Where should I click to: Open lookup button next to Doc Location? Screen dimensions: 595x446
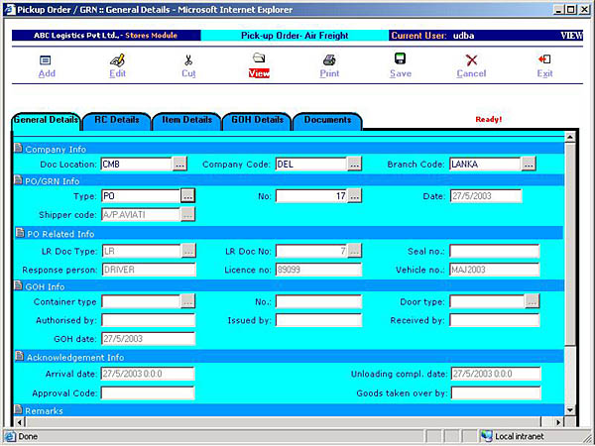coord(179,164)
